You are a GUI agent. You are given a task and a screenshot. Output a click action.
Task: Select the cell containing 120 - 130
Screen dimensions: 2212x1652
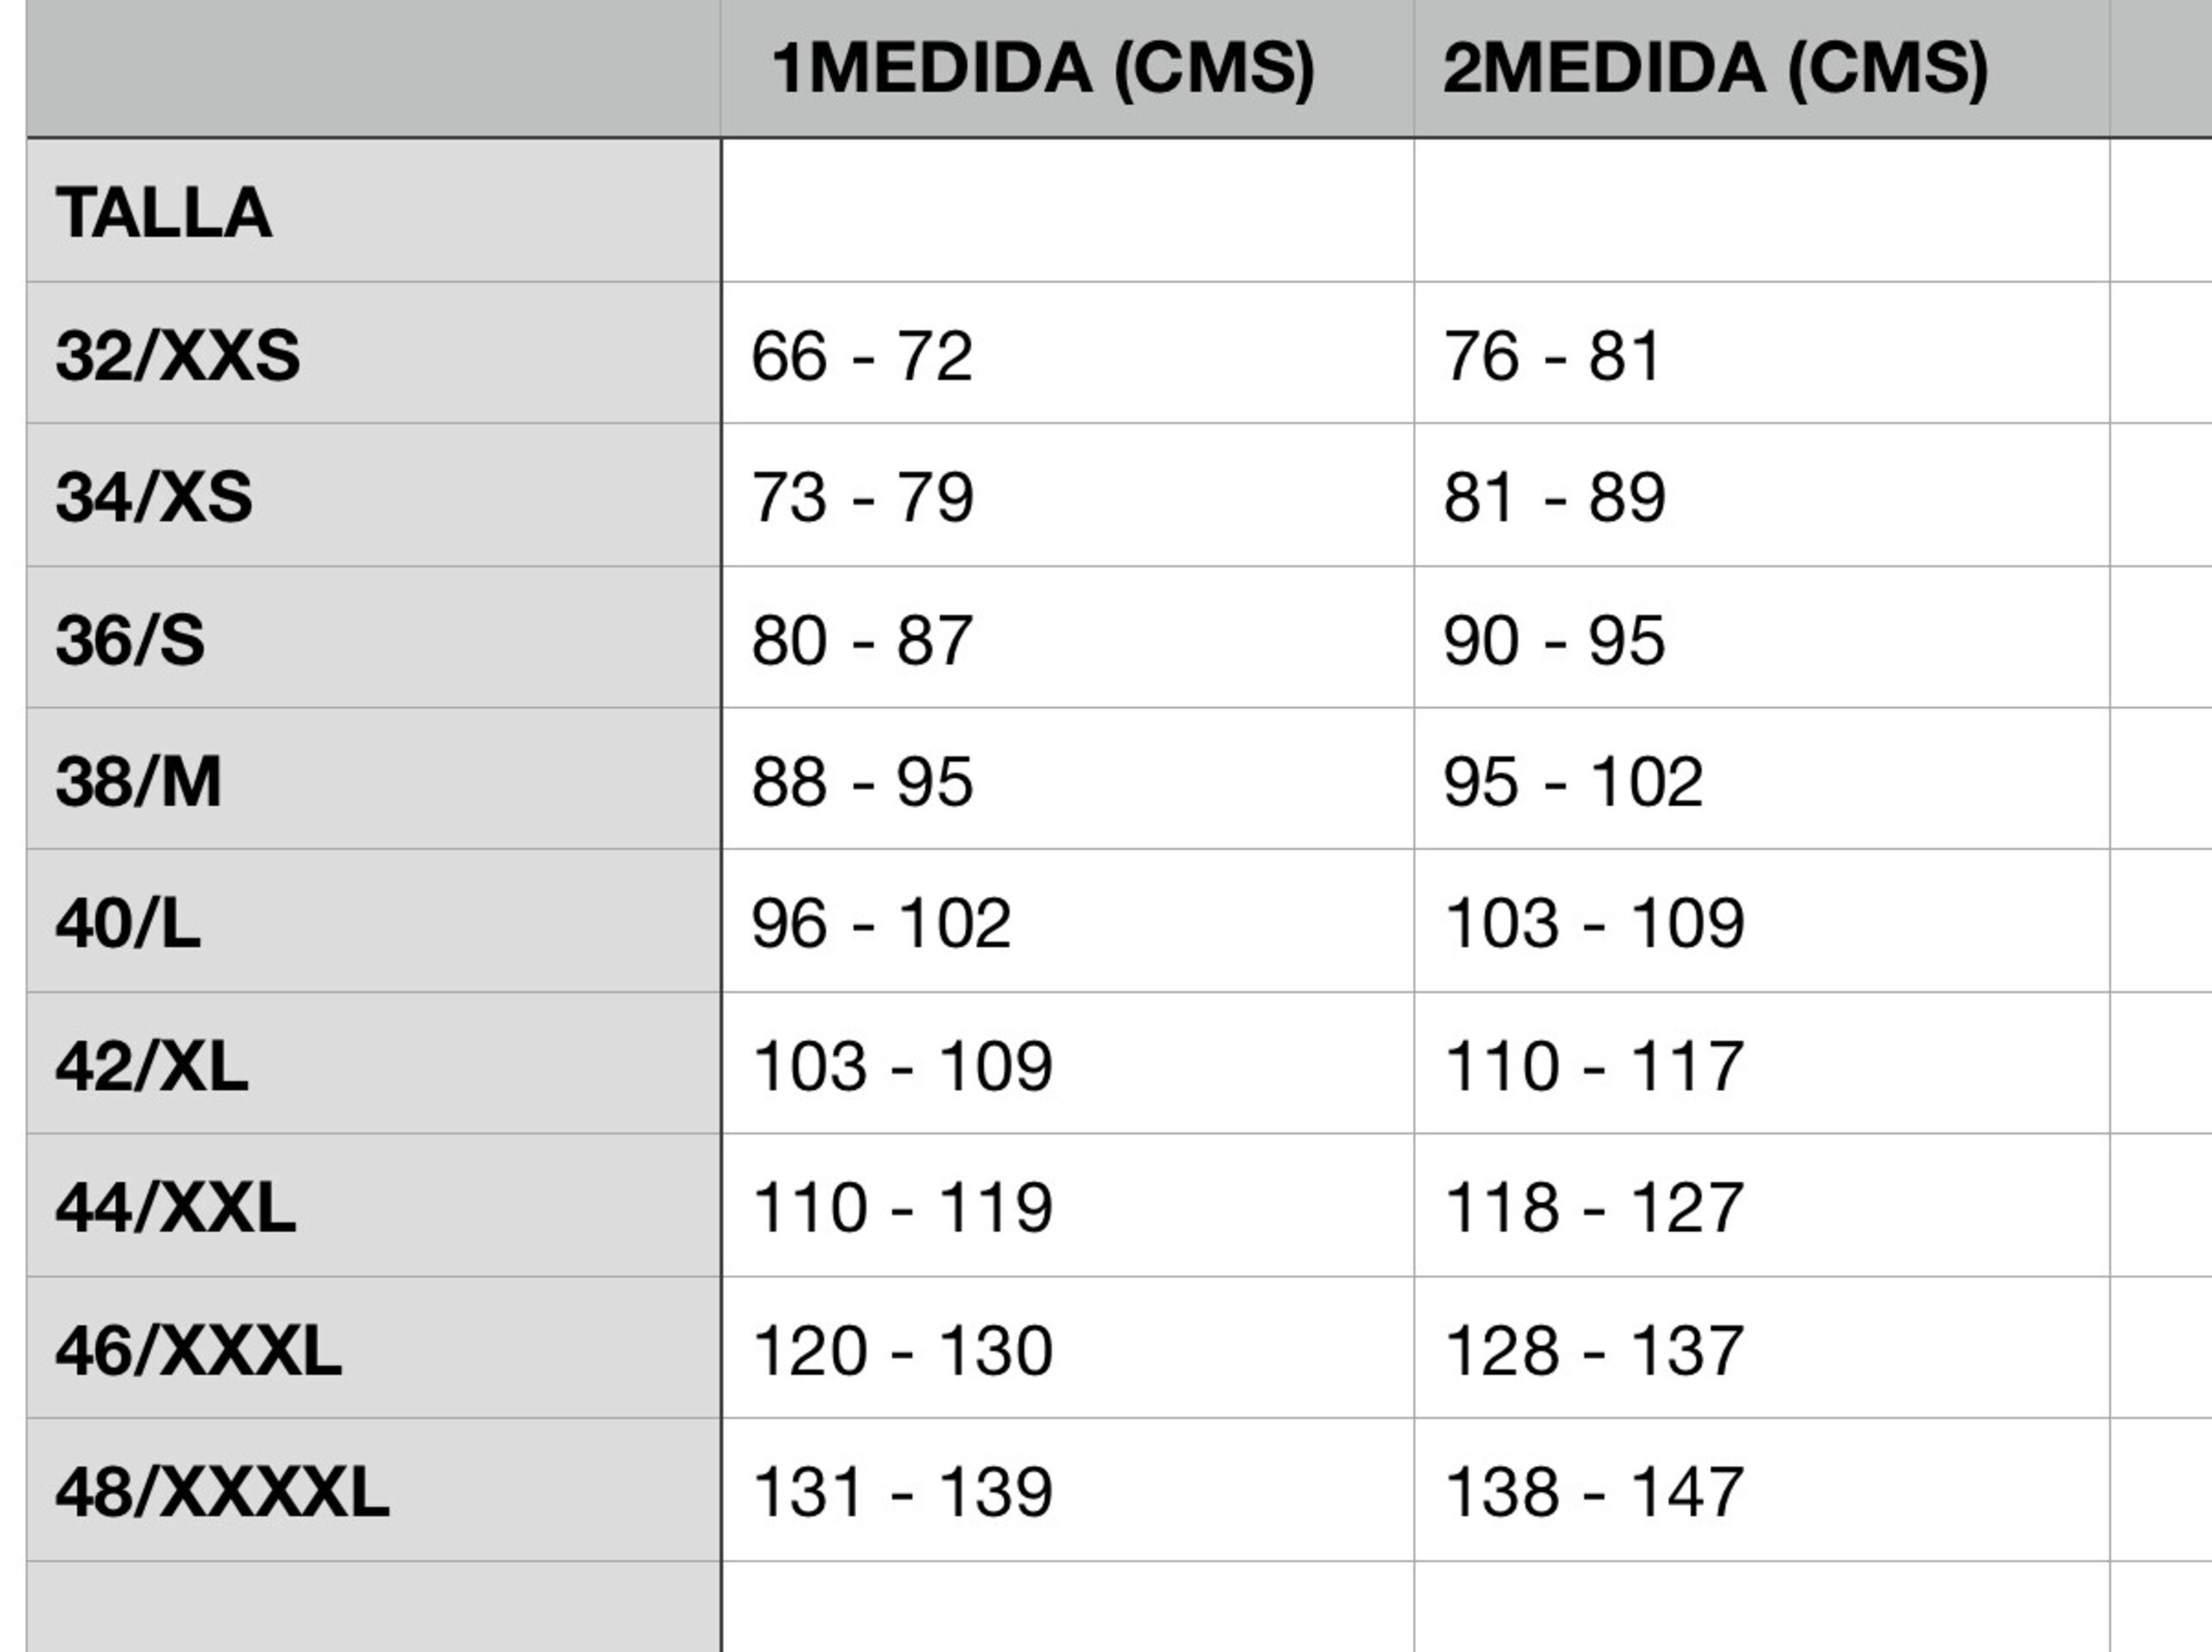1067,1347
